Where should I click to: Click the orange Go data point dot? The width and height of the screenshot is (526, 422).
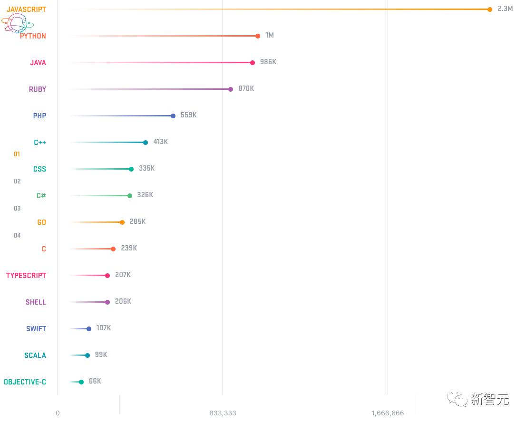122,222
